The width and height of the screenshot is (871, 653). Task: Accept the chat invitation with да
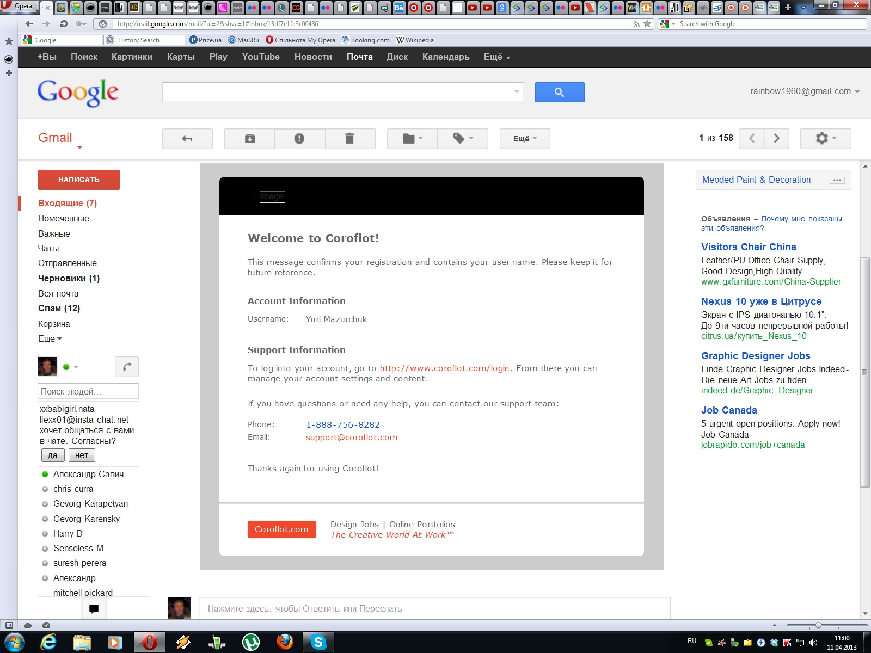pyautogui.click(x=53, y=455)
